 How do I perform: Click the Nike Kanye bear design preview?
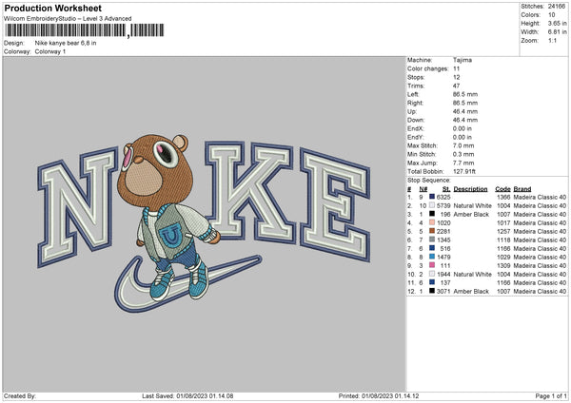point(204,223)
